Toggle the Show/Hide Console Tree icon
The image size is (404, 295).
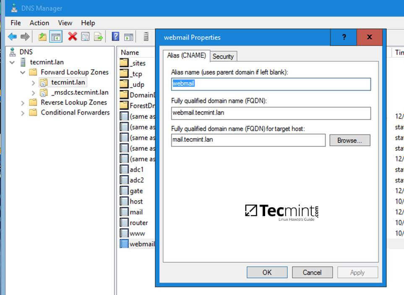coord(55,37)
